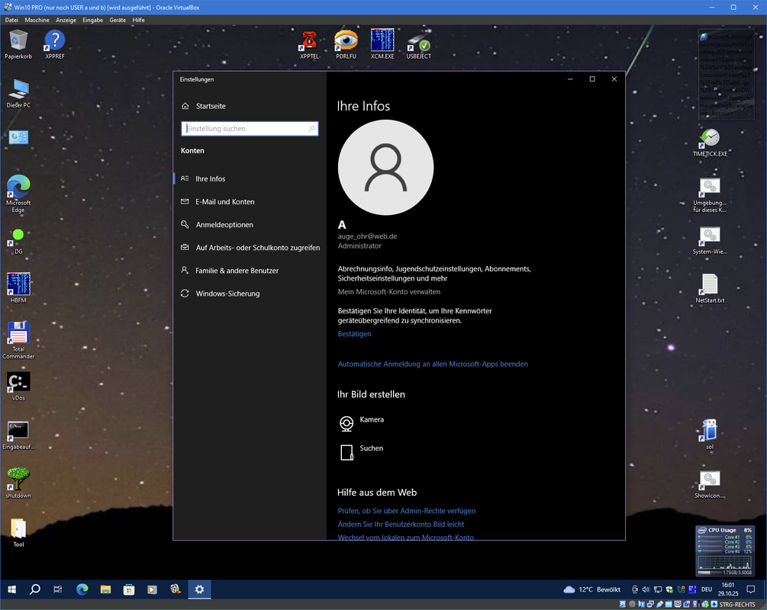Open Ihre Infos settings page

point(250,179)
